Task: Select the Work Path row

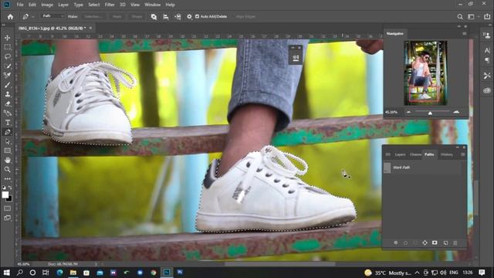Action: point(422,168)
